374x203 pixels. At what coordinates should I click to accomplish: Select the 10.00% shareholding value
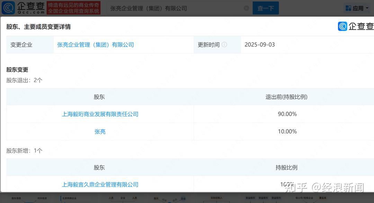[287, 131]
